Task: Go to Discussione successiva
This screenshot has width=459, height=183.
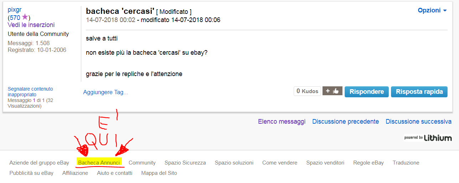Action: coord(419,122)
